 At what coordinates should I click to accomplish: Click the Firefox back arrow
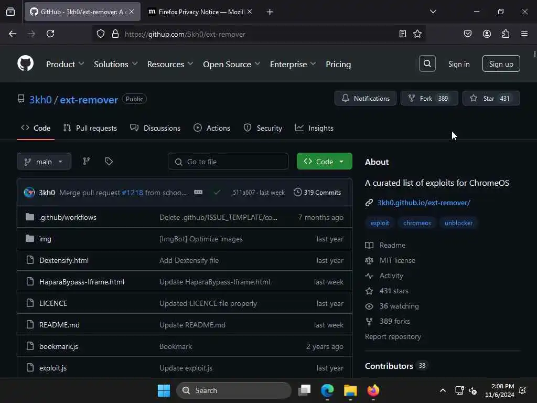point(13,34)
